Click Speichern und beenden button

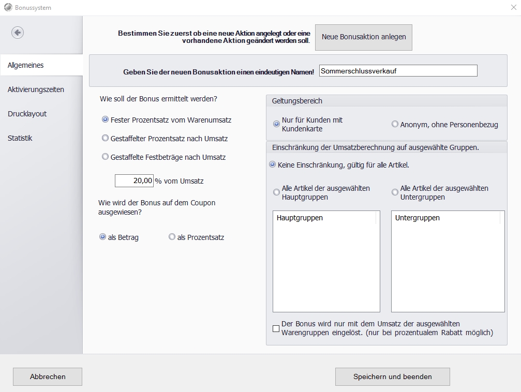tap(392, 376)
